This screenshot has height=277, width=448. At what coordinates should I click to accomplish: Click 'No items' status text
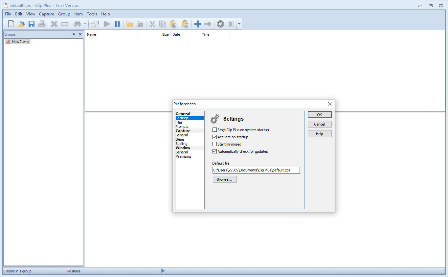pyautogui.click(x=74, y=271)
